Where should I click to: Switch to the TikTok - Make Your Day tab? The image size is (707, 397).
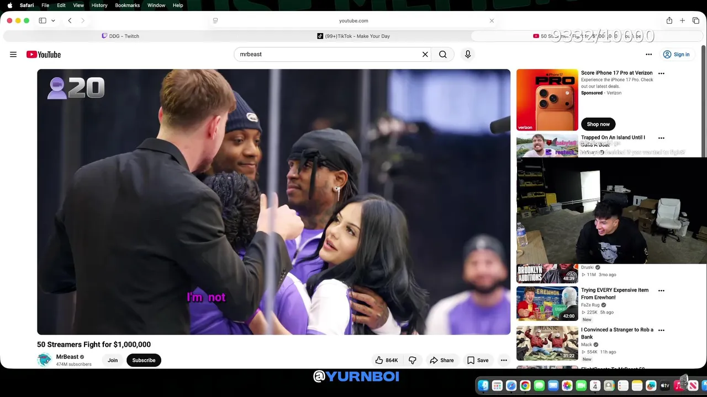point(353,36)
